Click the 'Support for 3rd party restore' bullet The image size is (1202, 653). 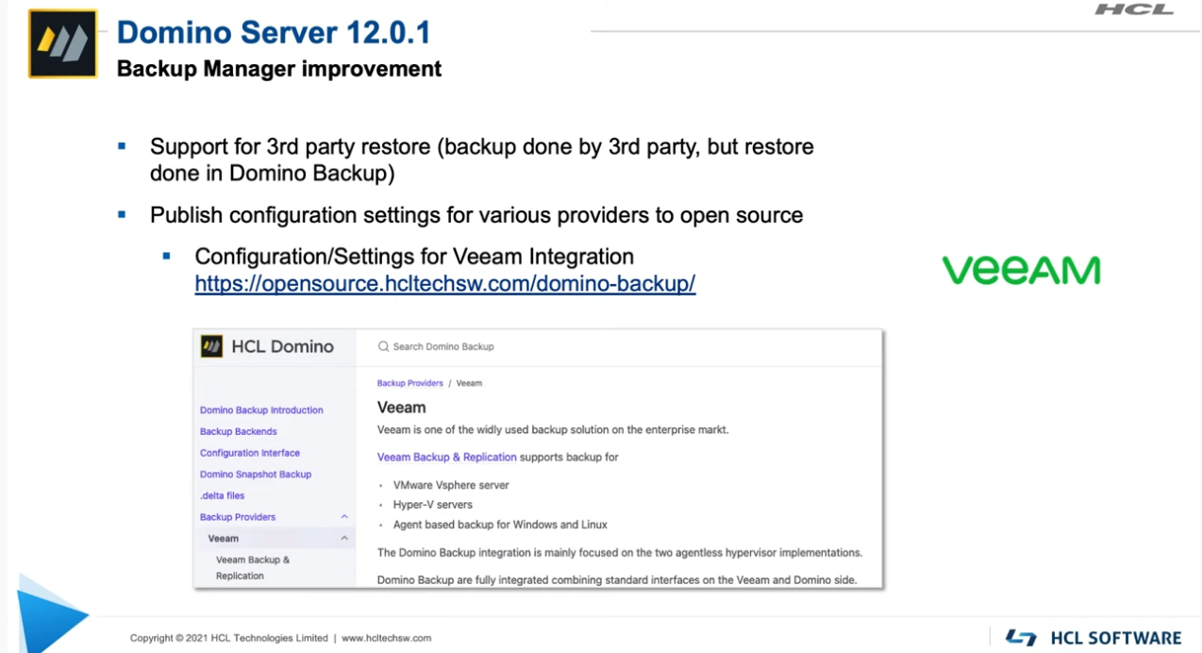coord(482,160)
